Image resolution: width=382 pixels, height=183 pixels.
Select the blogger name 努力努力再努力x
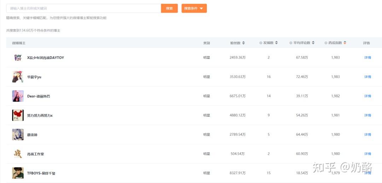pos(40,115)
